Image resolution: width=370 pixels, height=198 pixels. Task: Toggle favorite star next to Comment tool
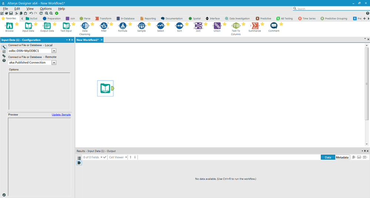[281, 24]
